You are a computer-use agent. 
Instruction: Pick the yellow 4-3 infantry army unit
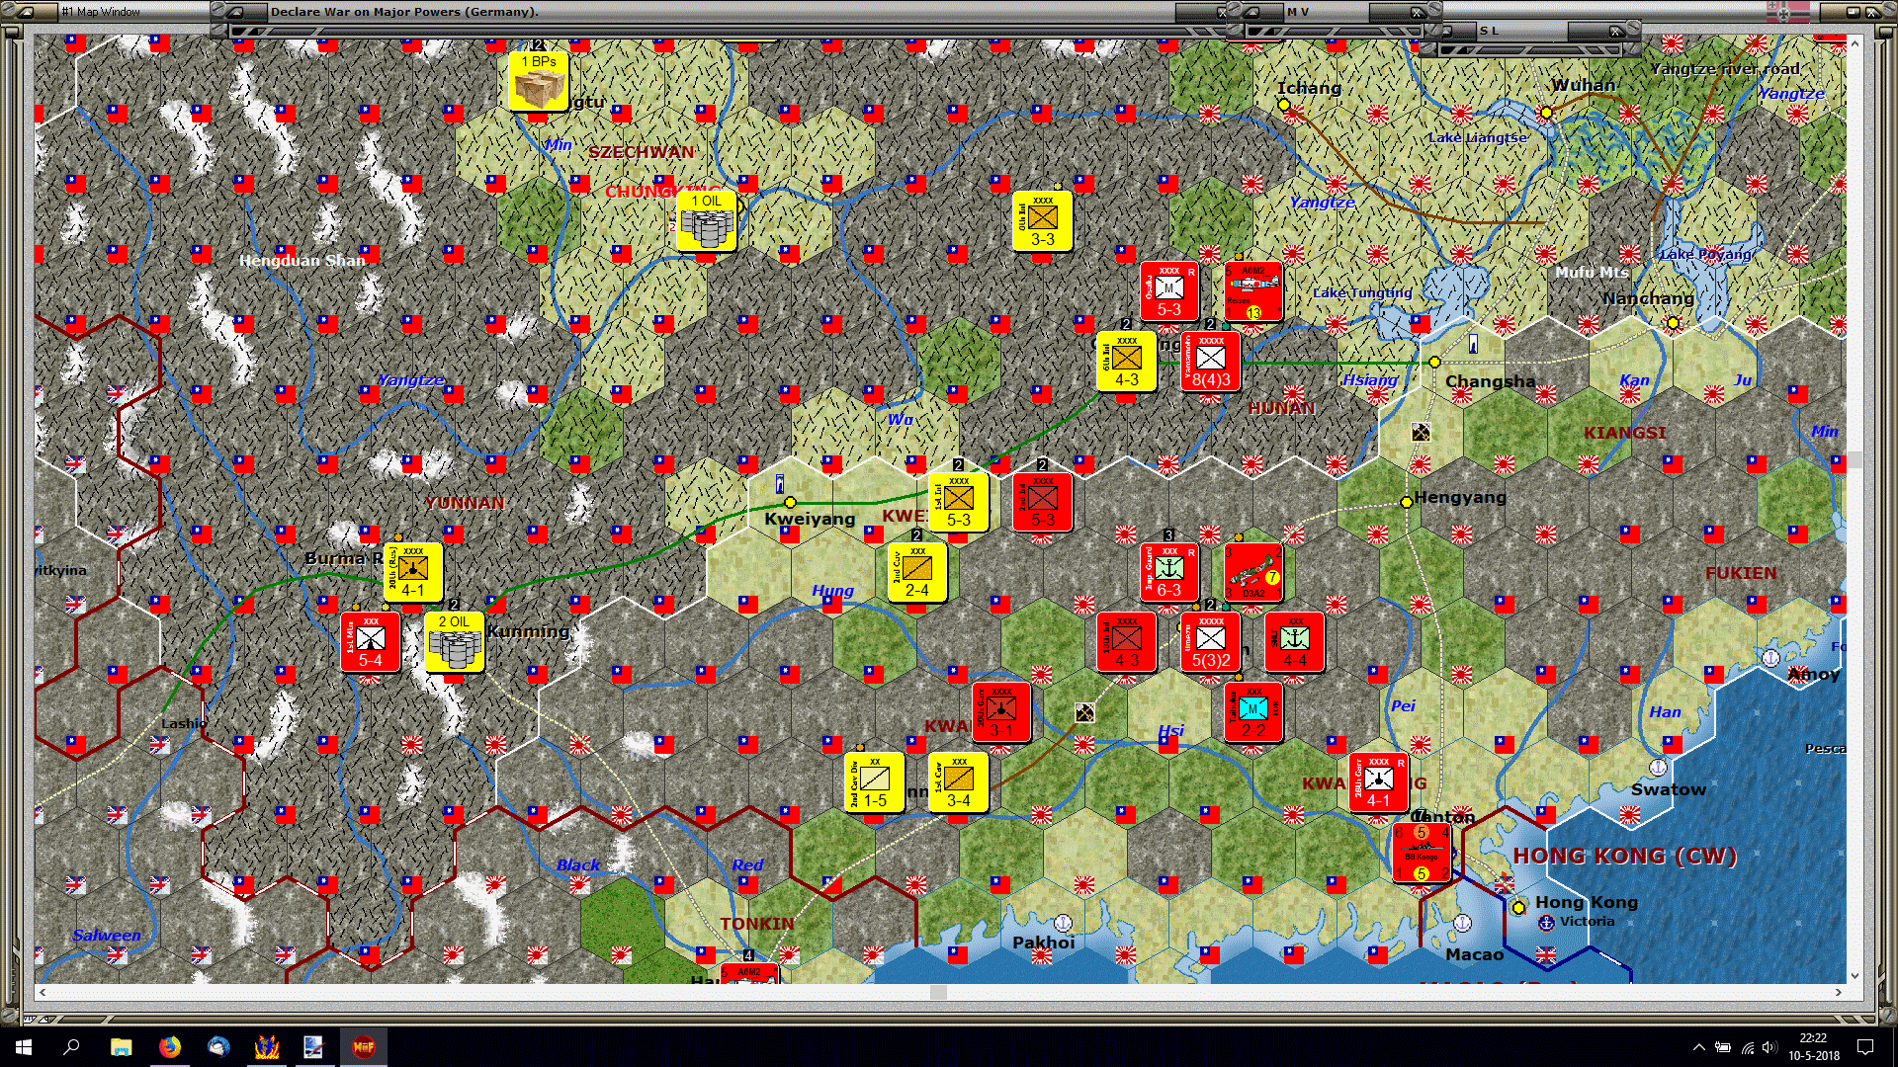(1127, 362)
